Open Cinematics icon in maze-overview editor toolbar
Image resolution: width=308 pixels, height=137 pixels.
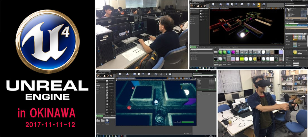pyautogui.click(x=248, y=4)
